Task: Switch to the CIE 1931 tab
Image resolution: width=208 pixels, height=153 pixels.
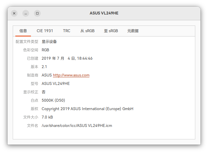Action: point(45,31)
